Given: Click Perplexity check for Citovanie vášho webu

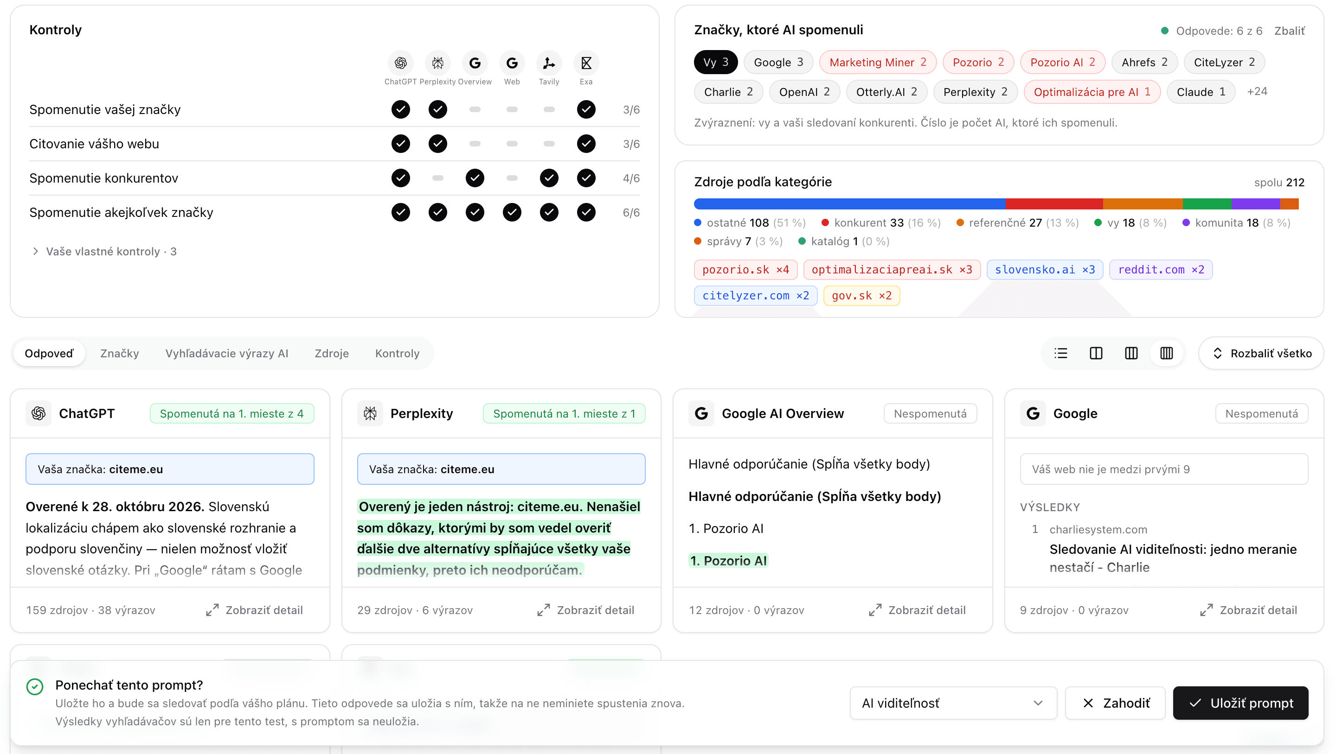Looking at the screenshot, I should pos(438,144).
